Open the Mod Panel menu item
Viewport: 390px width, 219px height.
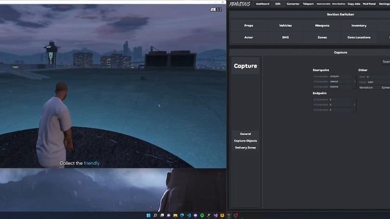369,4
